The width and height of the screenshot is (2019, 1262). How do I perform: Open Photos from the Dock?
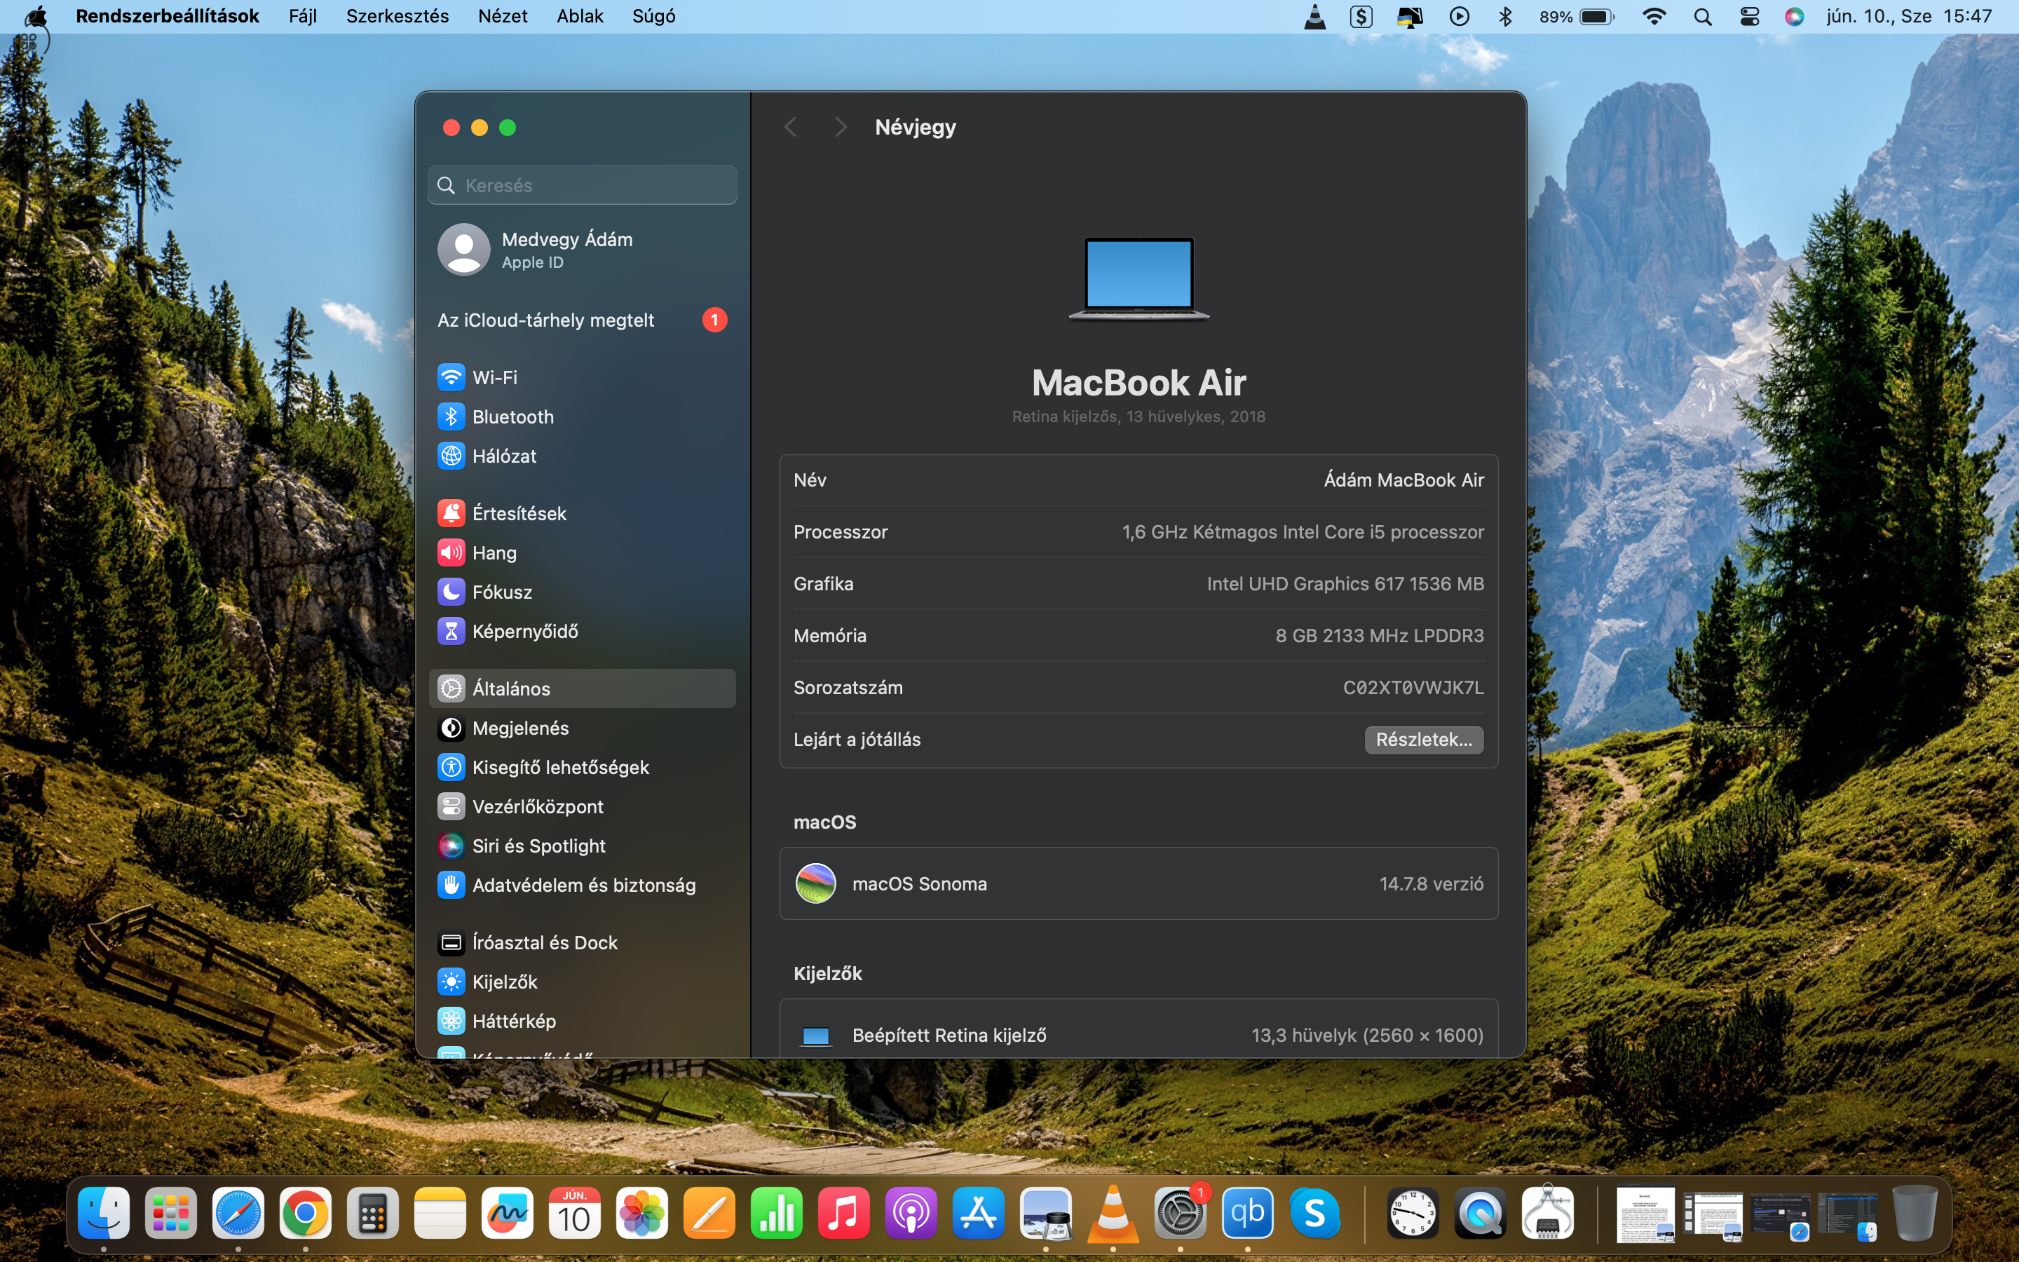(642, 1212)
